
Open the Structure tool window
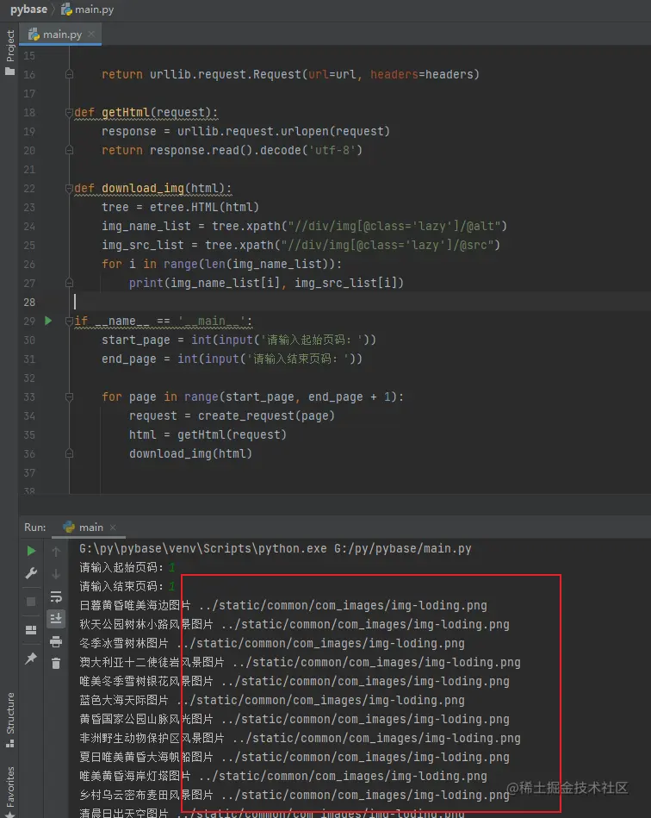tap(10, 720)
